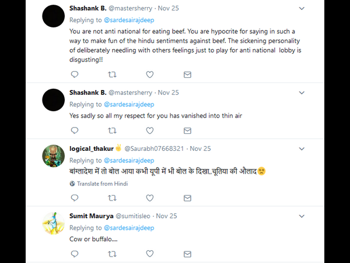Open options caret on Sumit Maurya's tweet
Image resolution: width=350 pixels, height=263 pixels.
(x=302, y=216)
